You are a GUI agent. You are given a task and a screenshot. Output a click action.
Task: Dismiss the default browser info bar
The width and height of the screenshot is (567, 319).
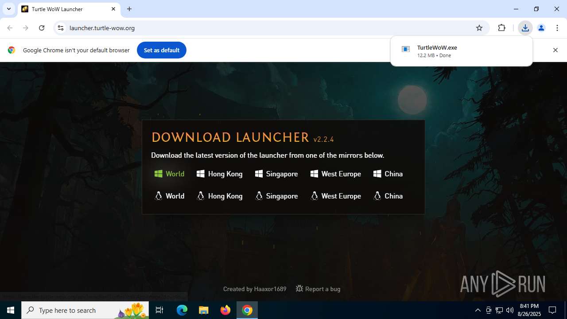click(x=555, y=50)
